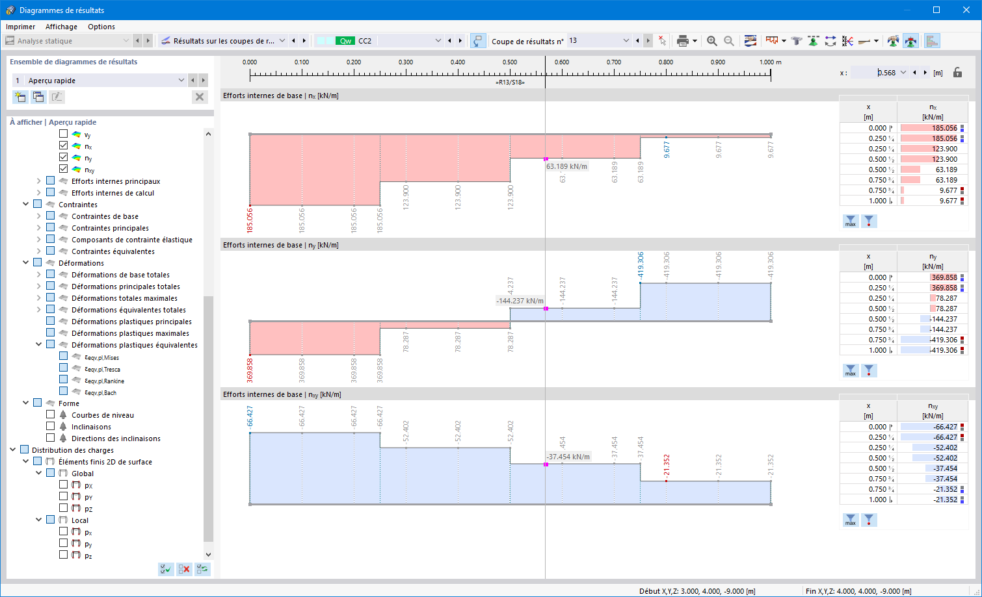Click the green support with dashes icon
The image size is (982, 597).
tap(814, 41)
